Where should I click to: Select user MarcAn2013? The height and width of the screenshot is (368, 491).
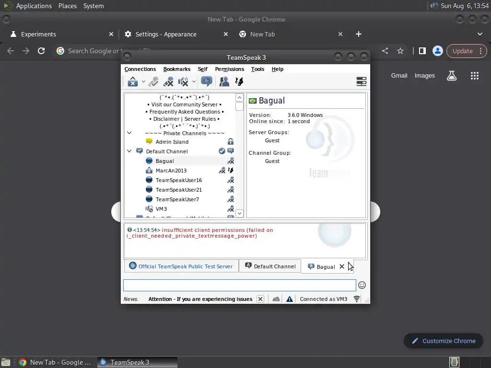[x=171, y=171]
